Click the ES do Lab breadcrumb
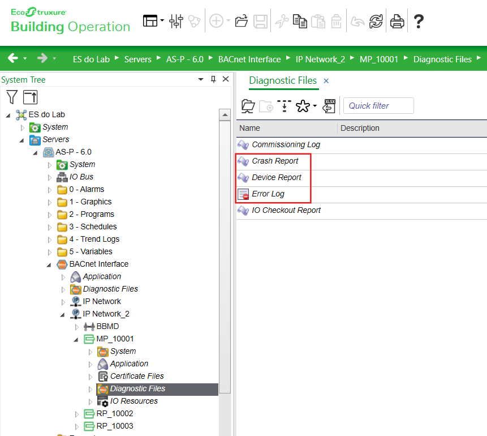 click(91, 59)
